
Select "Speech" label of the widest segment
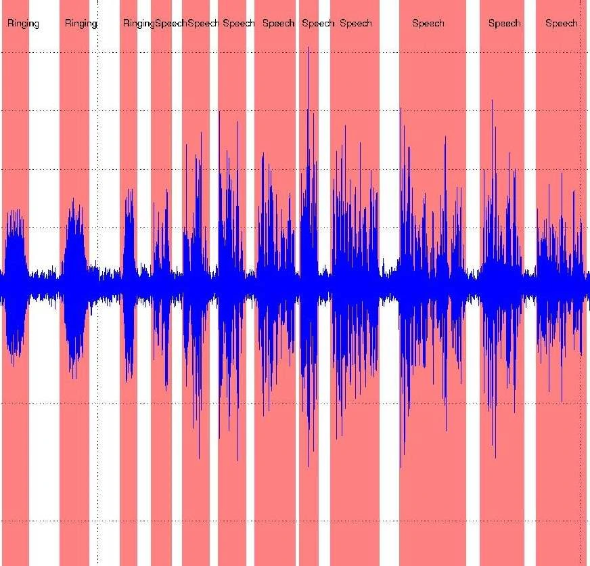point(428,24)
